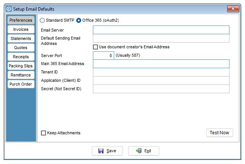The height and width of the screenshot is (164, 245).
Task: Click the Tenant ID text box
Action: (161, 72)
